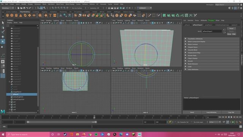
Task: Create a polygon torus from the shelf
Action: (25, 15)
